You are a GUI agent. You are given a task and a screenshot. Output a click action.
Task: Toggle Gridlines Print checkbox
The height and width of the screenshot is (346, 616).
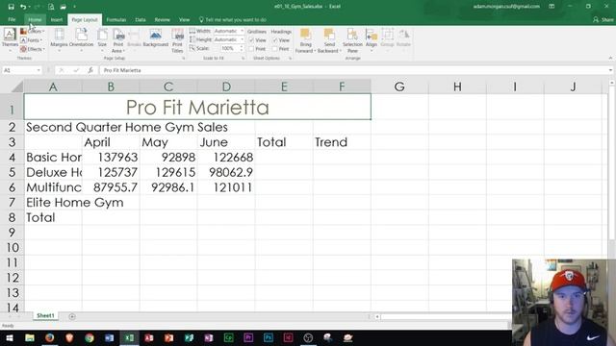pos(251,49)
